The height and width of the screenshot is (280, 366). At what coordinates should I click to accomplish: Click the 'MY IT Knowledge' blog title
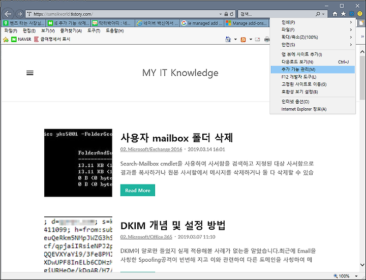pyautogui.click(x=180, y=73)
